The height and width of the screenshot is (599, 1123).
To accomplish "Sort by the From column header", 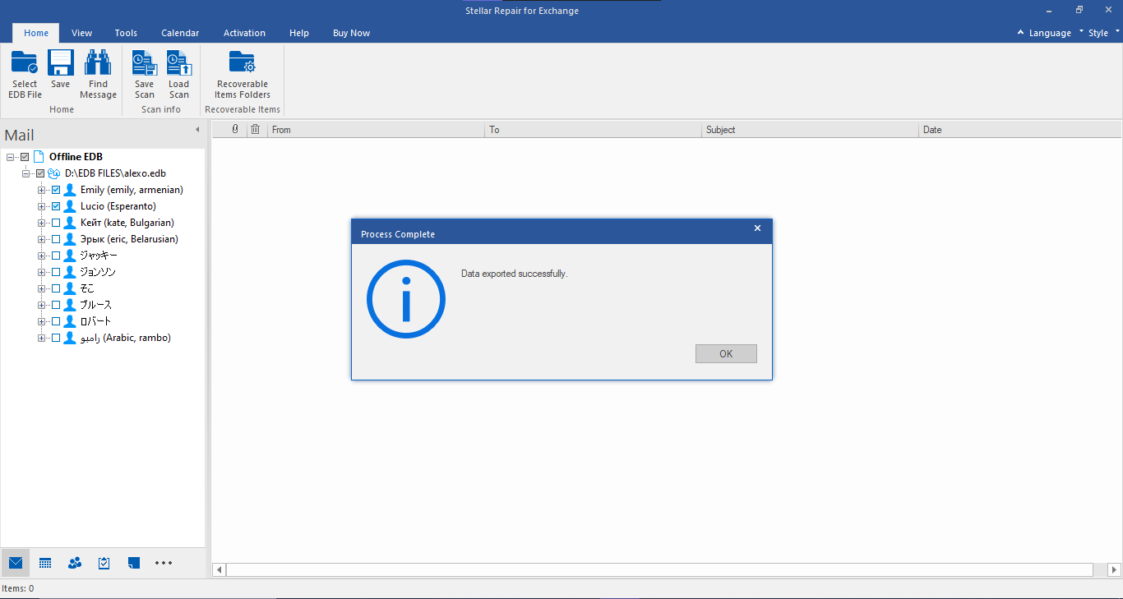I will [377, 130].
